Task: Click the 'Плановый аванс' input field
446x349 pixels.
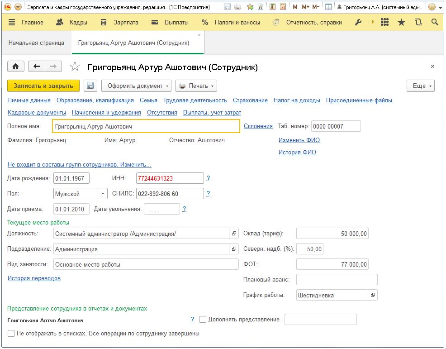Action: coord(337,280)
